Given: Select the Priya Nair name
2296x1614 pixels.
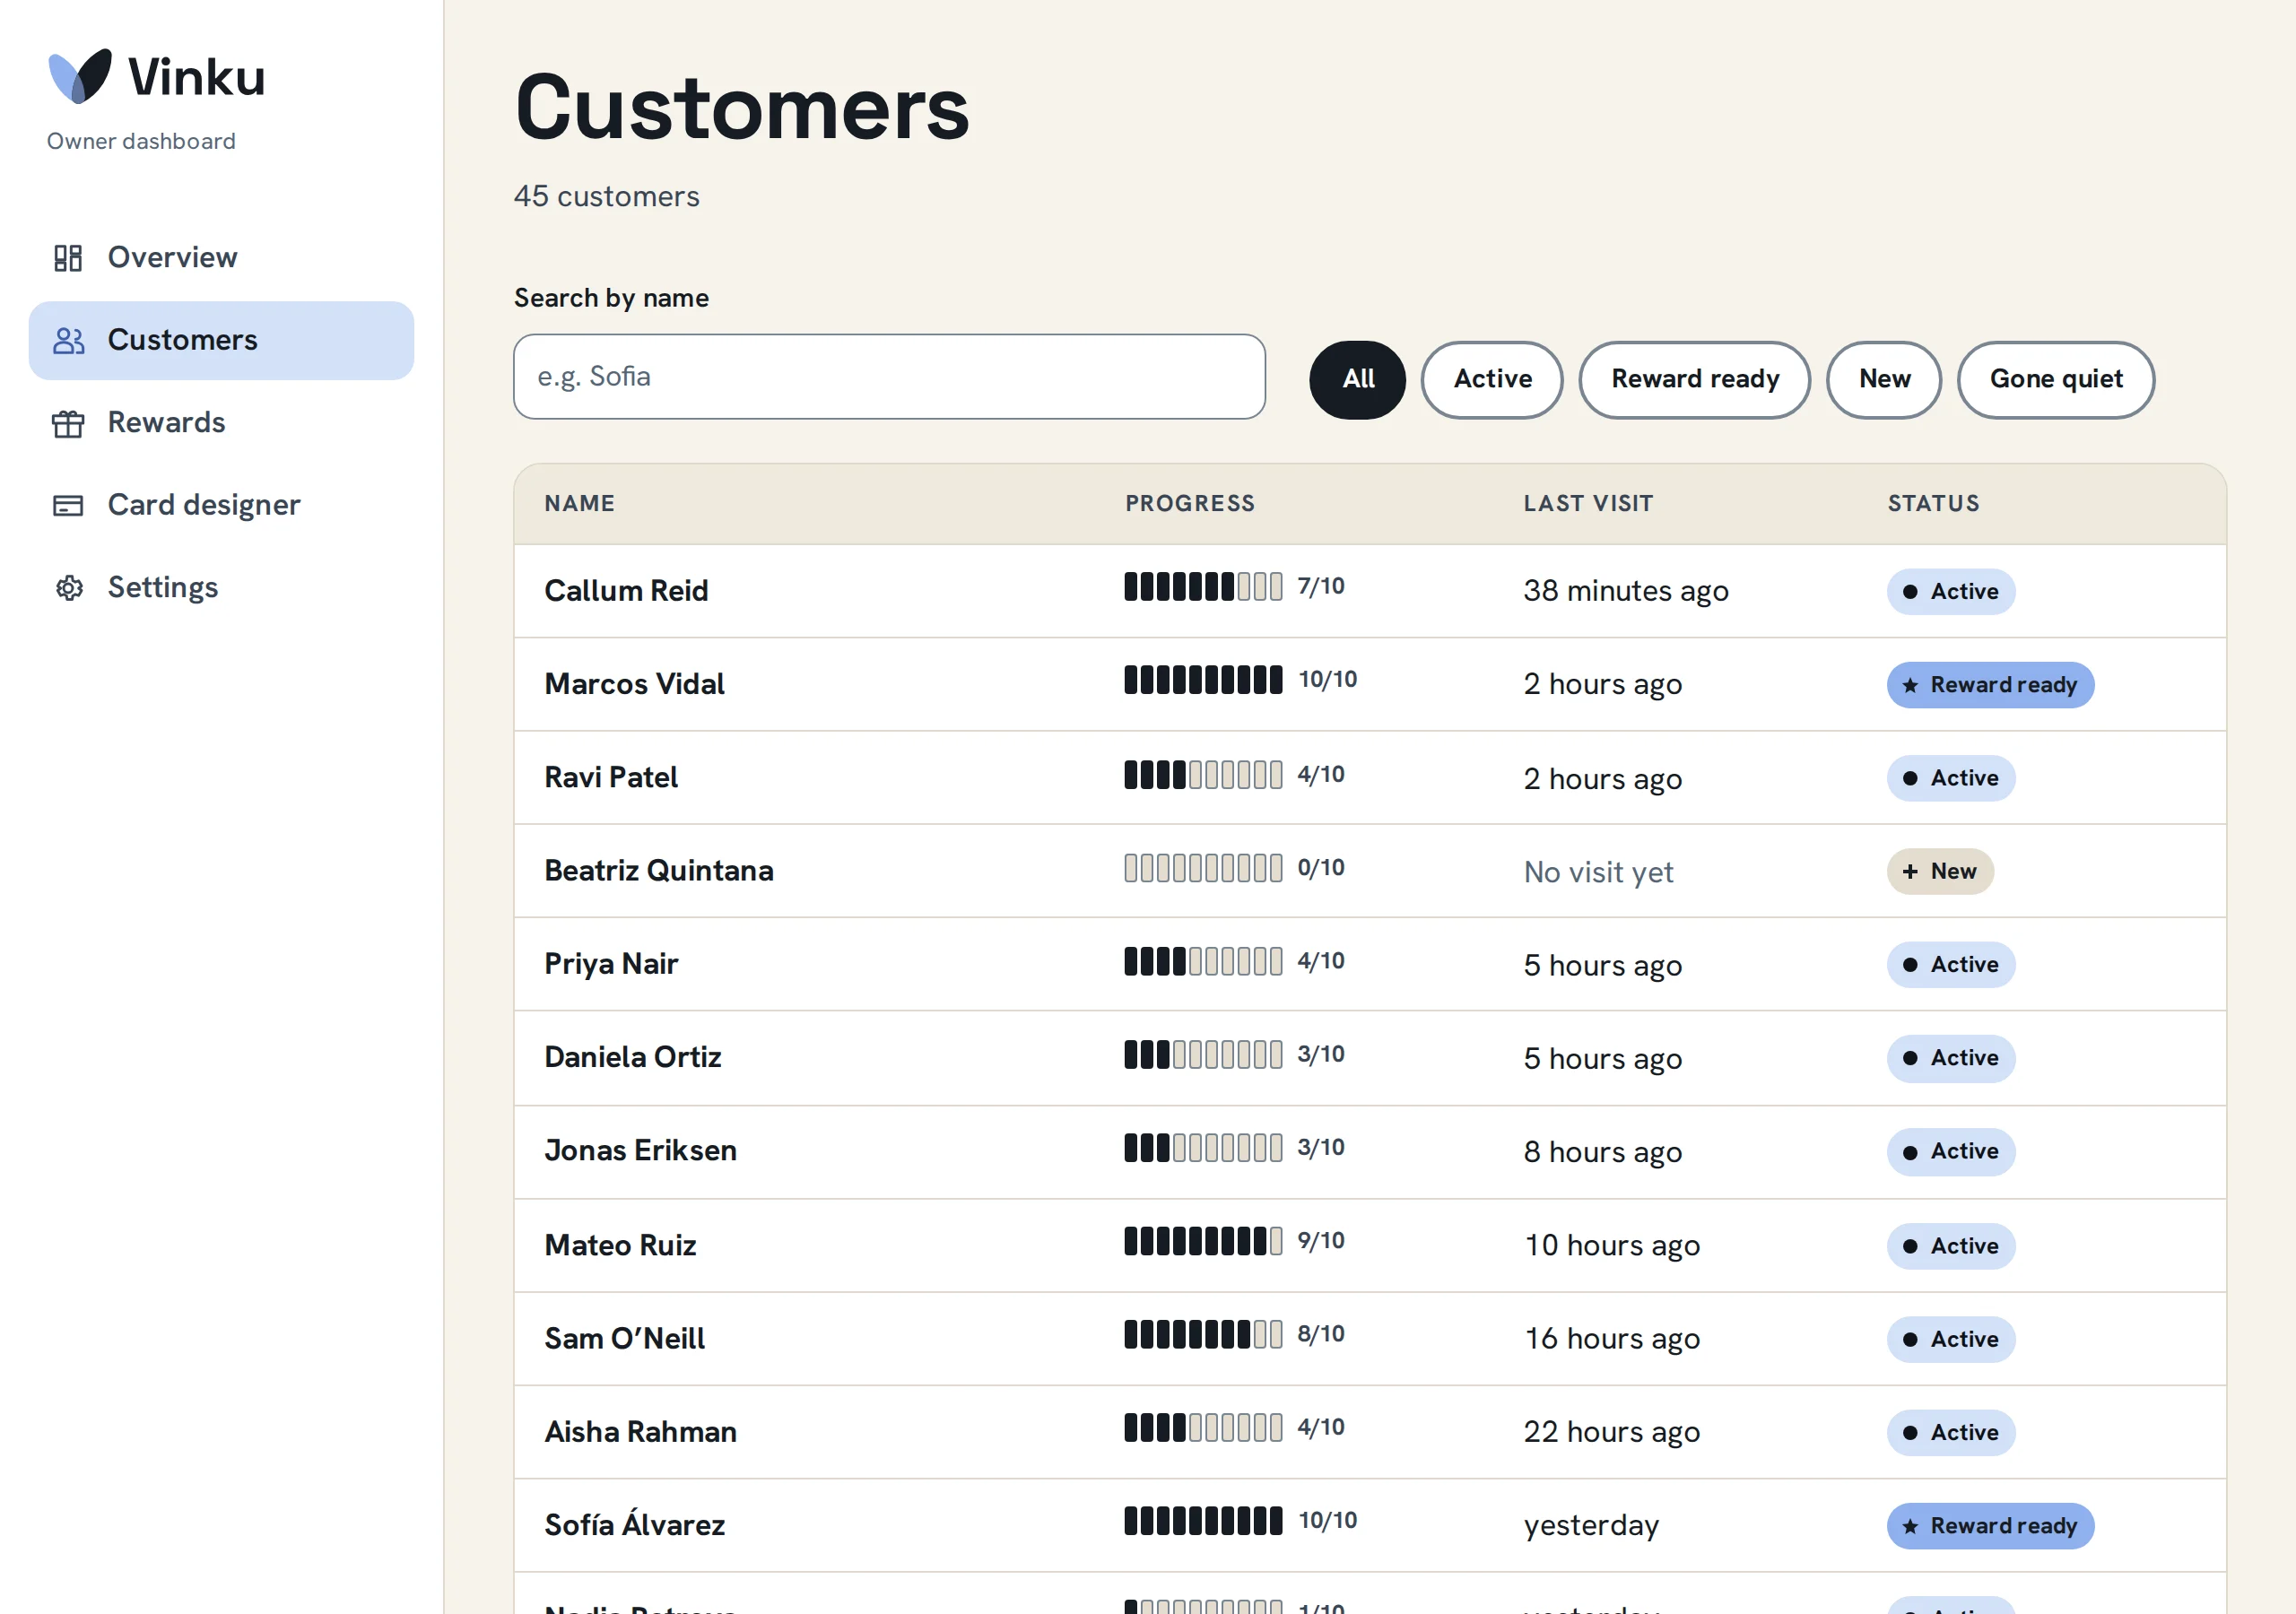Looking at the screenshot, I should [x=611, y=964].
